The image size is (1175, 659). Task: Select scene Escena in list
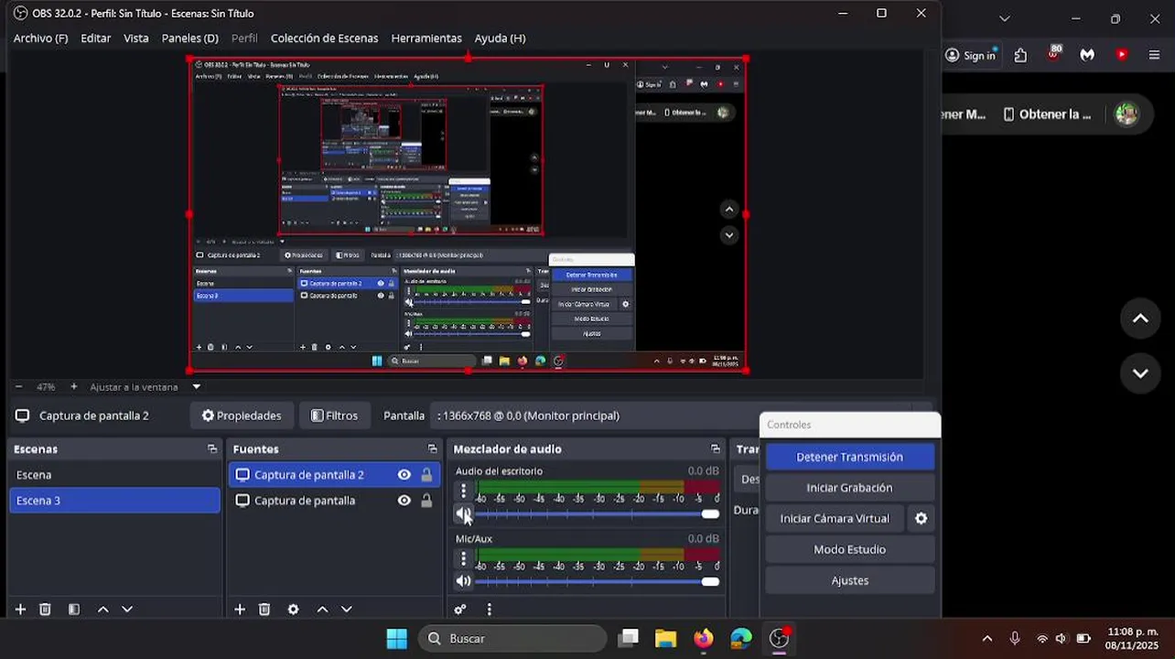(x=114, y=475)
